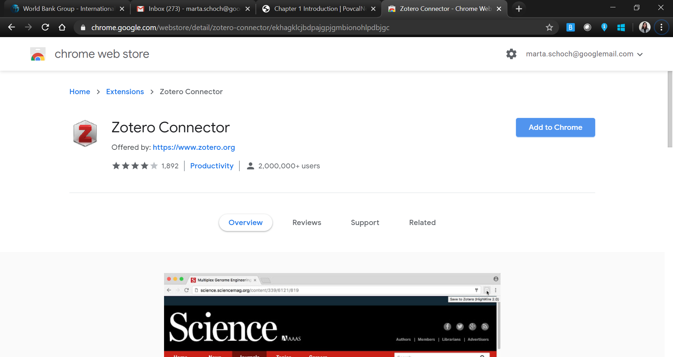Open the Productivity category link
Viewport: 673px width, 357px height.
pyautogui.click(x=212, y=166)
